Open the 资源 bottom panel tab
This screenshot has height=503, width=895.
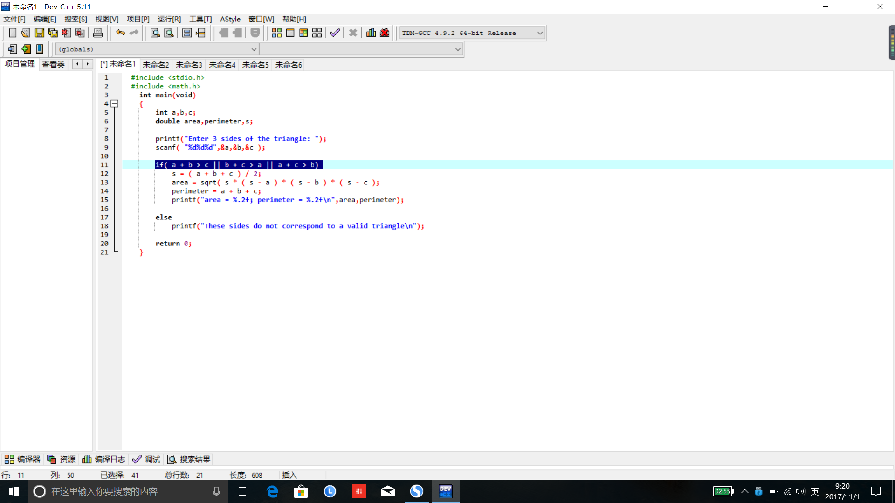61,459
